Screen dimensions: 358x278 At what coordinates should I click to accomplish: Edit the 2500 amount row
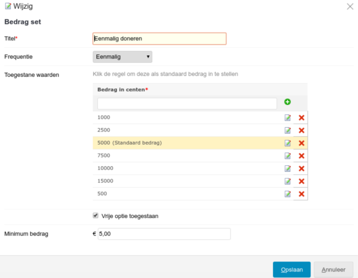(288, 131)
